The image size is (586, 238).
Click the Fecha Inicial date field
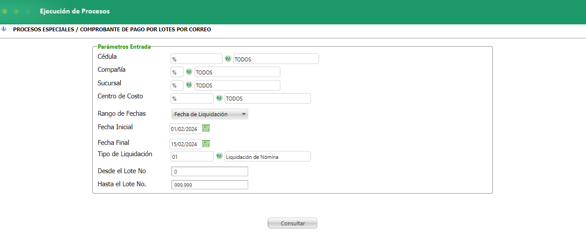click(x=185, y=129)
